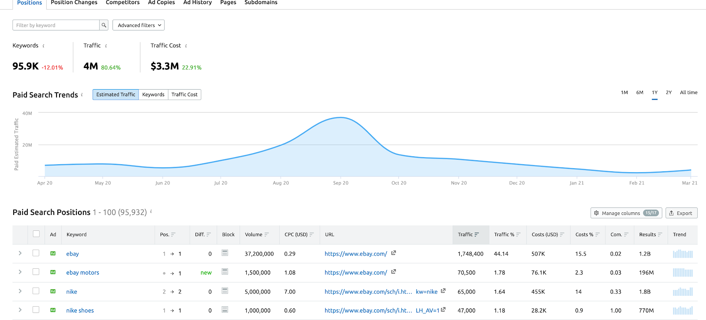This screenshot has width=706, height=320.
Task: Sort by CPC (USD) column sort icon
Action: 312,235
